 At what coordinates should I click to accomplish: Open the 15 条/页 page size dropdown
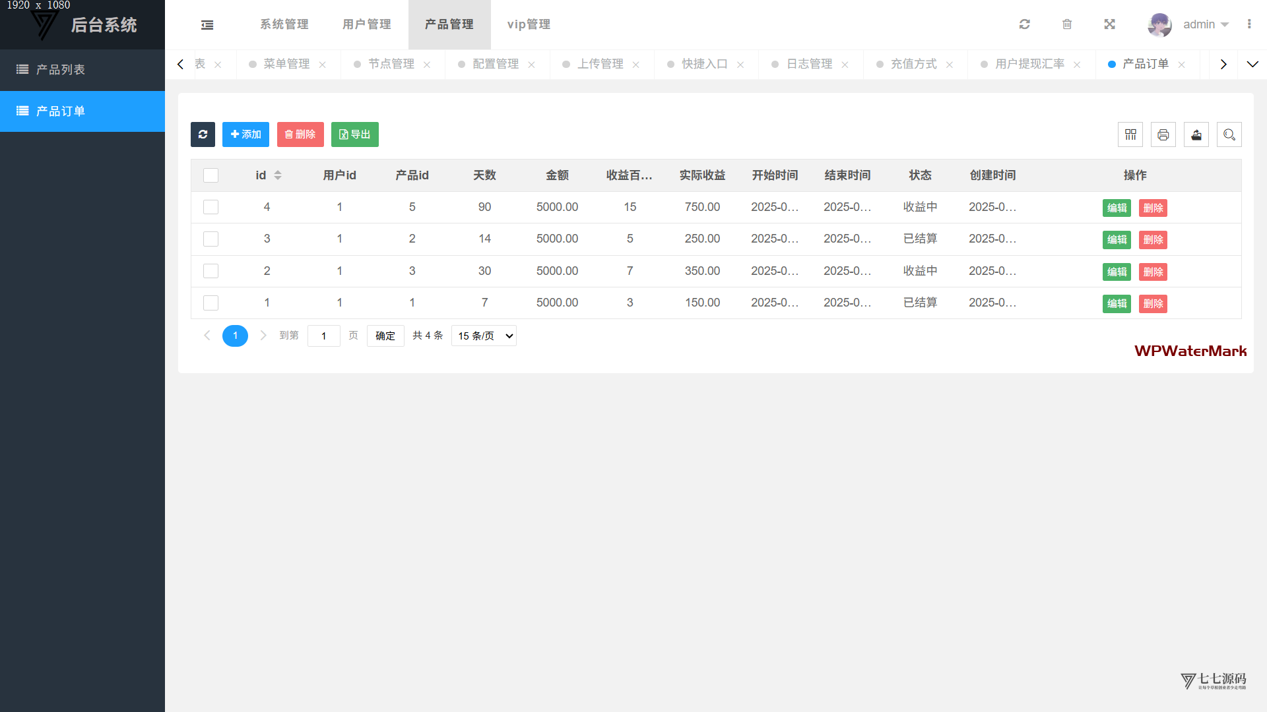tap(484, 336)
